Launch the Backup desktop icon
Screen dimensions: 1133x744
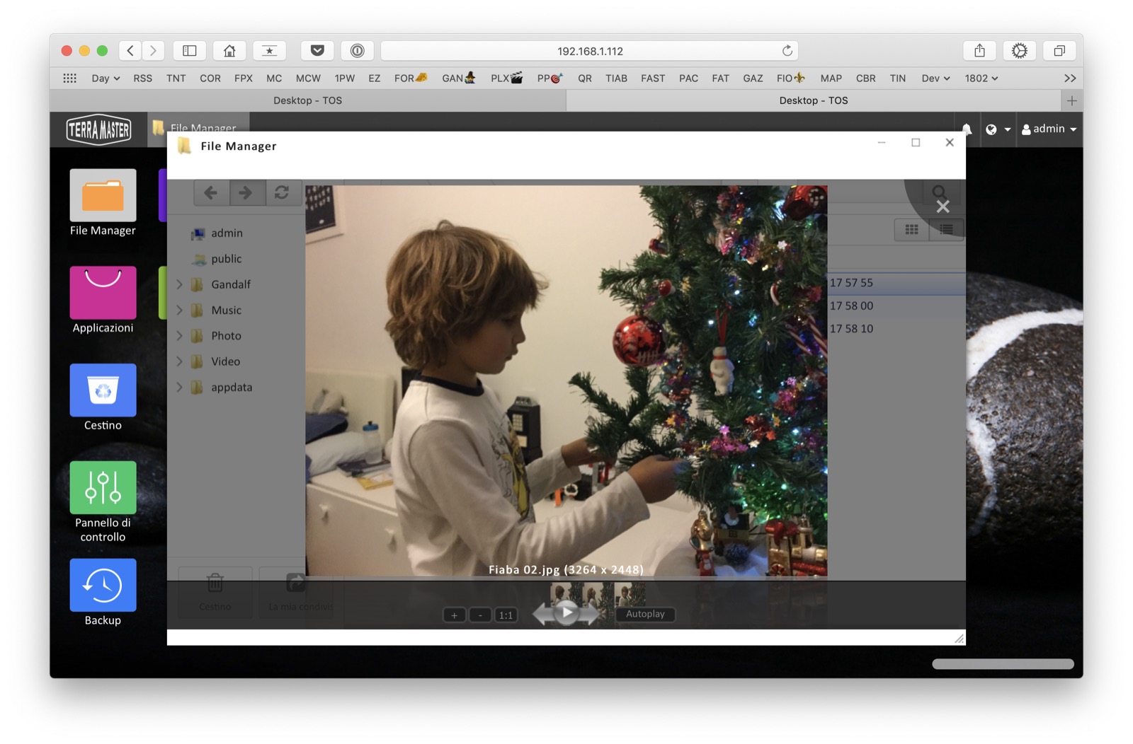[x=103, y=593]
